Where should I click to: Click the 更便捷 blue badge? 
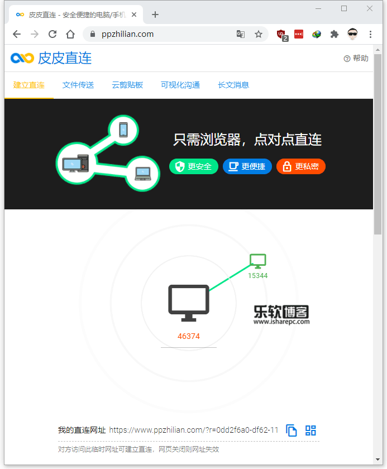[x=247, y=166]
